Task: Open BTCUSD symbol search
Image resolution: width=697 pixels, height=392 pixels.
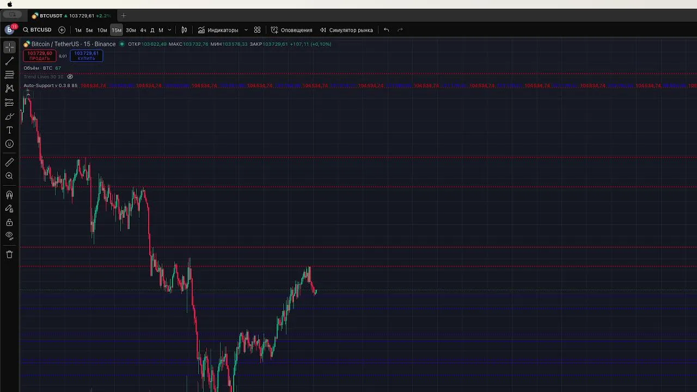Action: (x=37, y=30)
